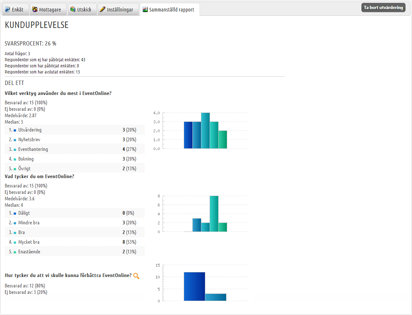Click the 2 (13%) value for Övrigt

pyautogui.click(x=129, y=169)
